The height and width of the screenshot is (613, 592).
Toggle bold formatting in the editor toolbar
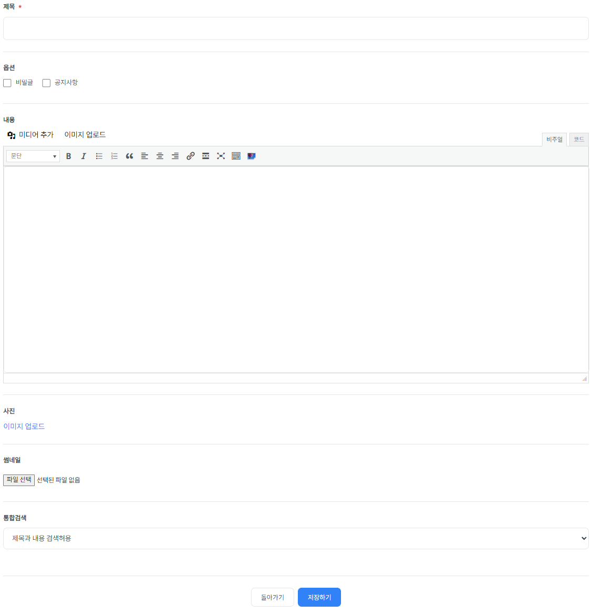coord(68,156)
